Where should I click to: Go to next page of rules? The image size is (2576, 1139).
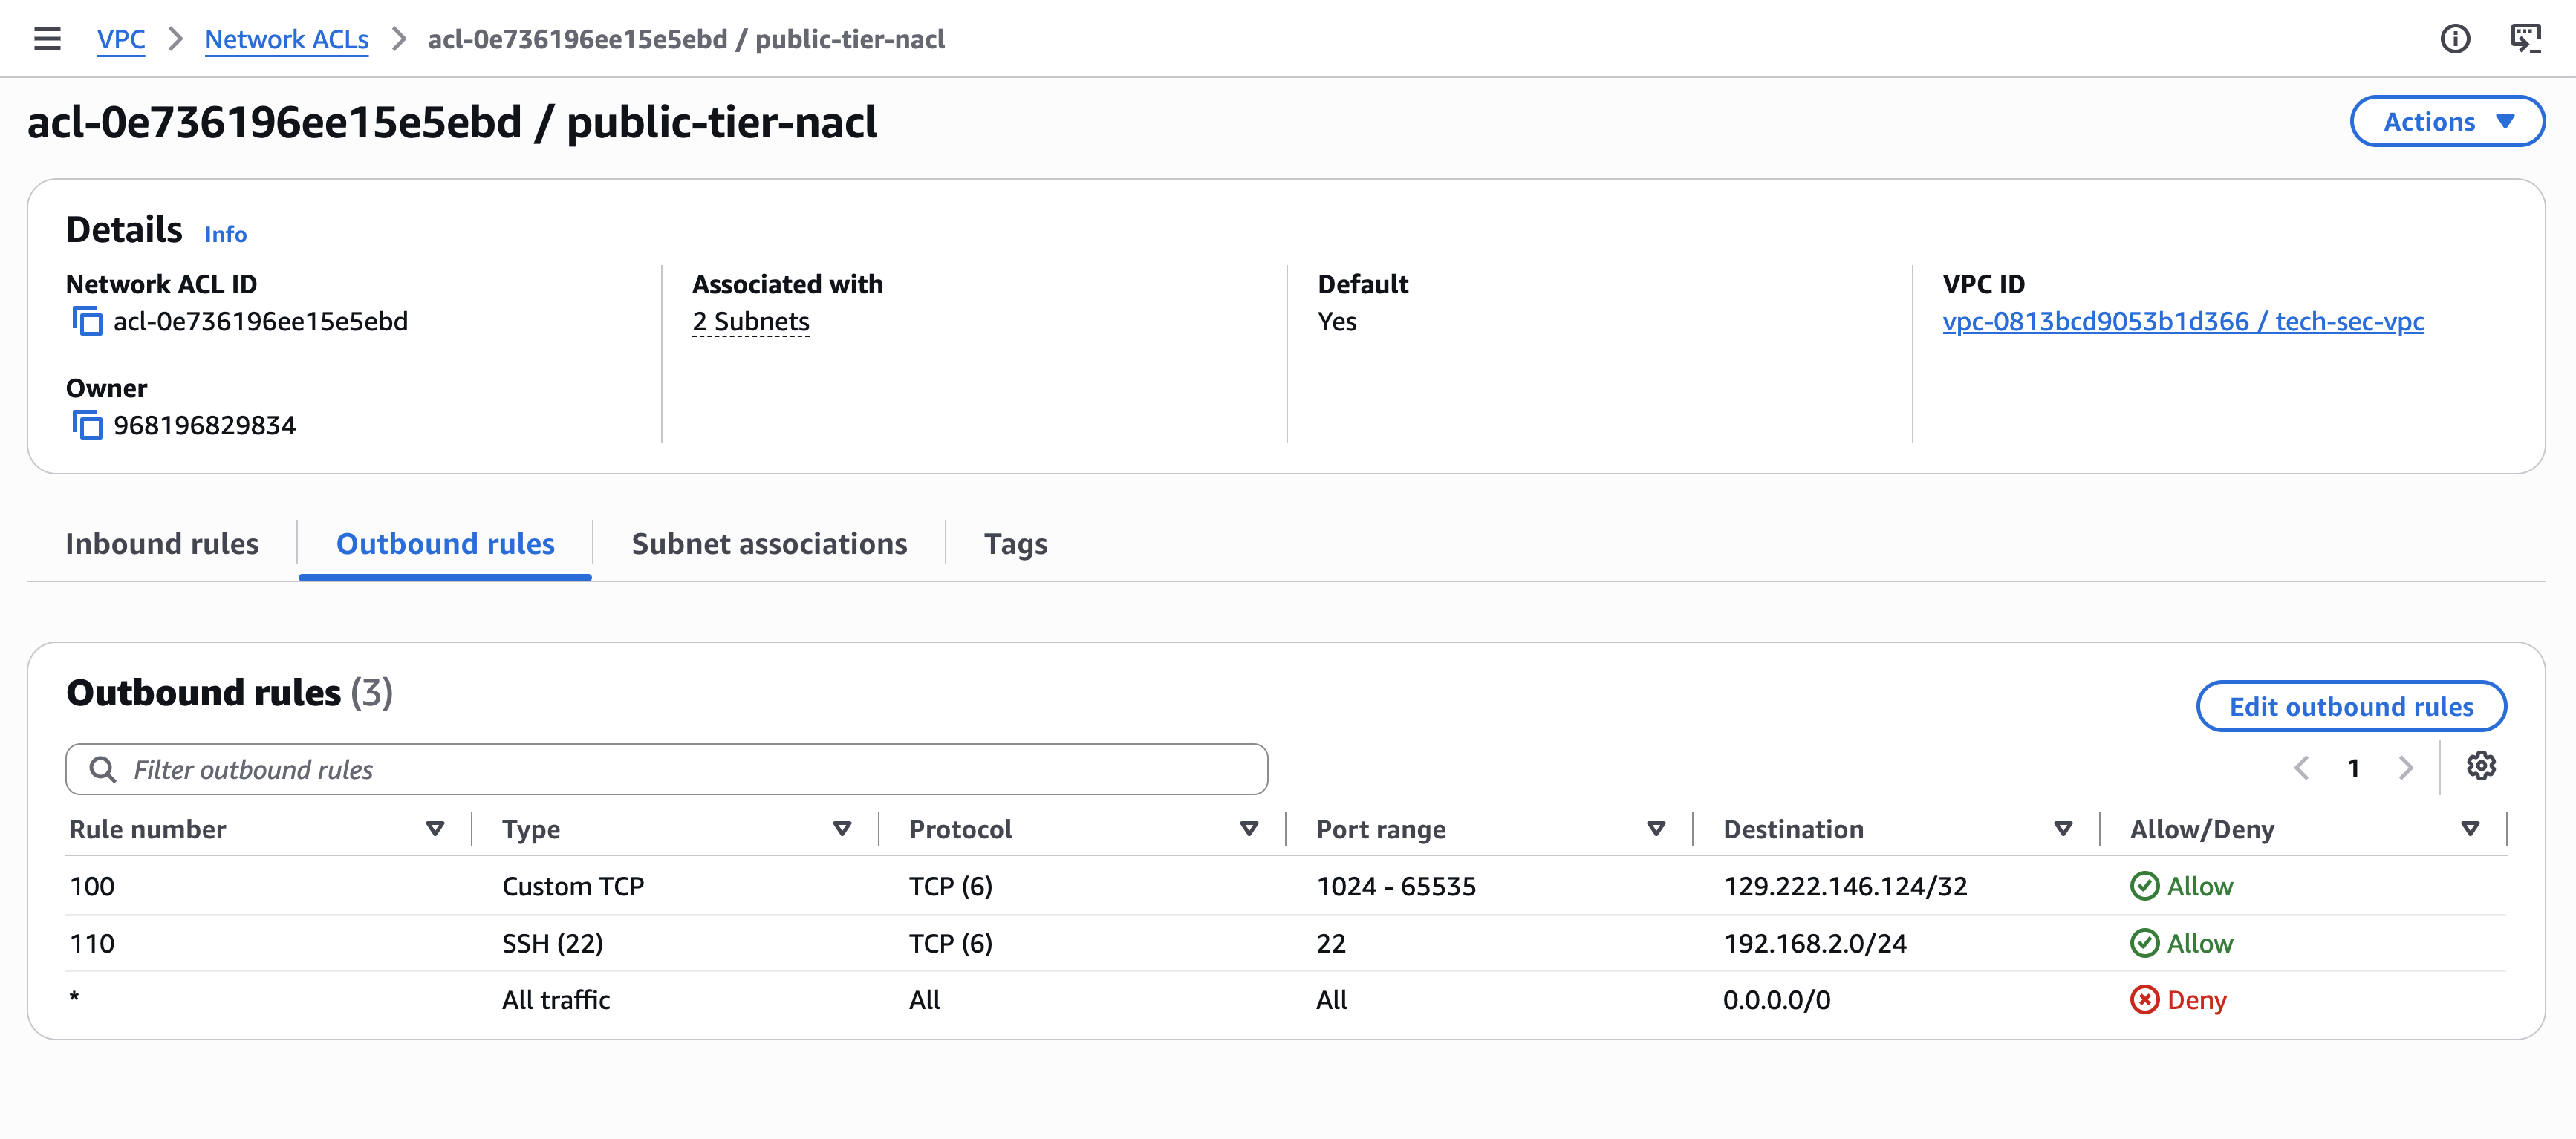[2405, 768]
